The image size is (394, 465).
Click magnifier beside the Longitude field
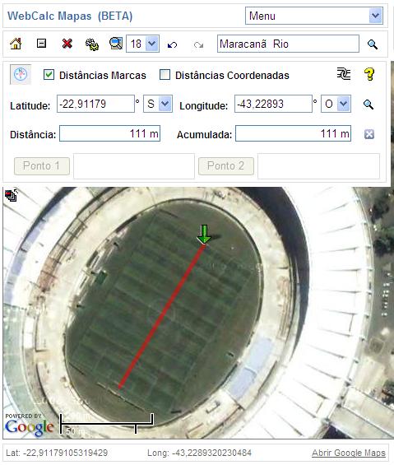(369, 105)
